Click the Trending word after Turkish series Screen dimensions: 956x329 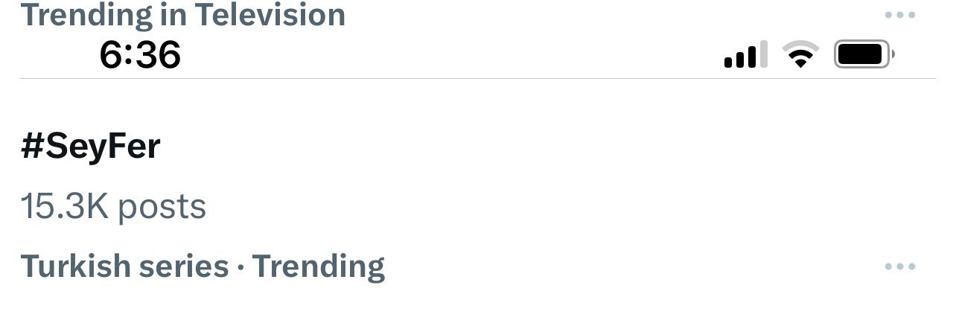[319, 266]
